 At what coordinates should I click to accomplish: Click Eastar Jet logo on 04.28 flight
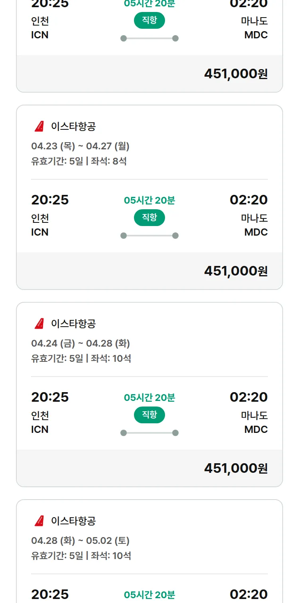[x=39, y=521]
